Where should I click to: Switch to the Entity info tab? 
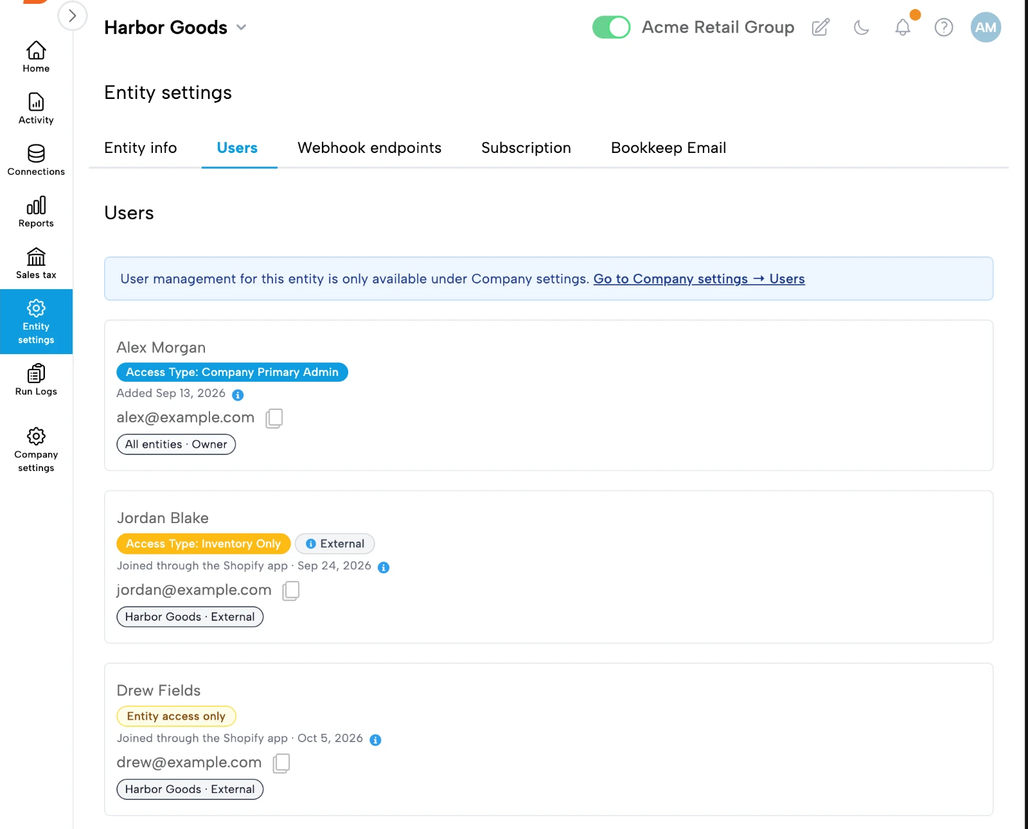(x=141, y=148)
